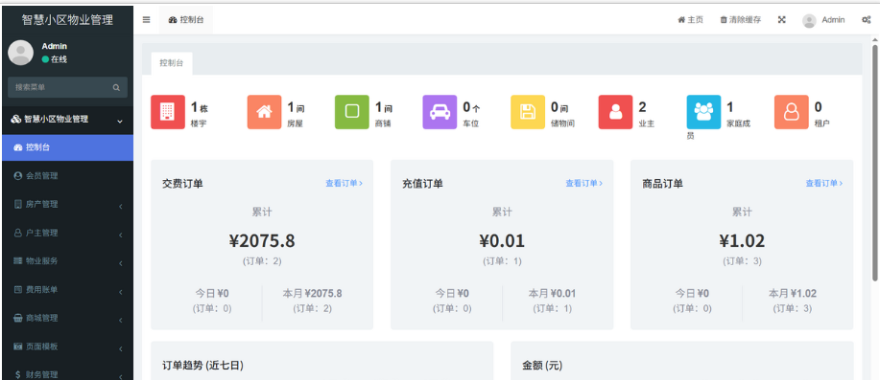Click the 页面模板 image icon in sidebar
The width and height of the screenshot is (880, 380).
point(18,346)
